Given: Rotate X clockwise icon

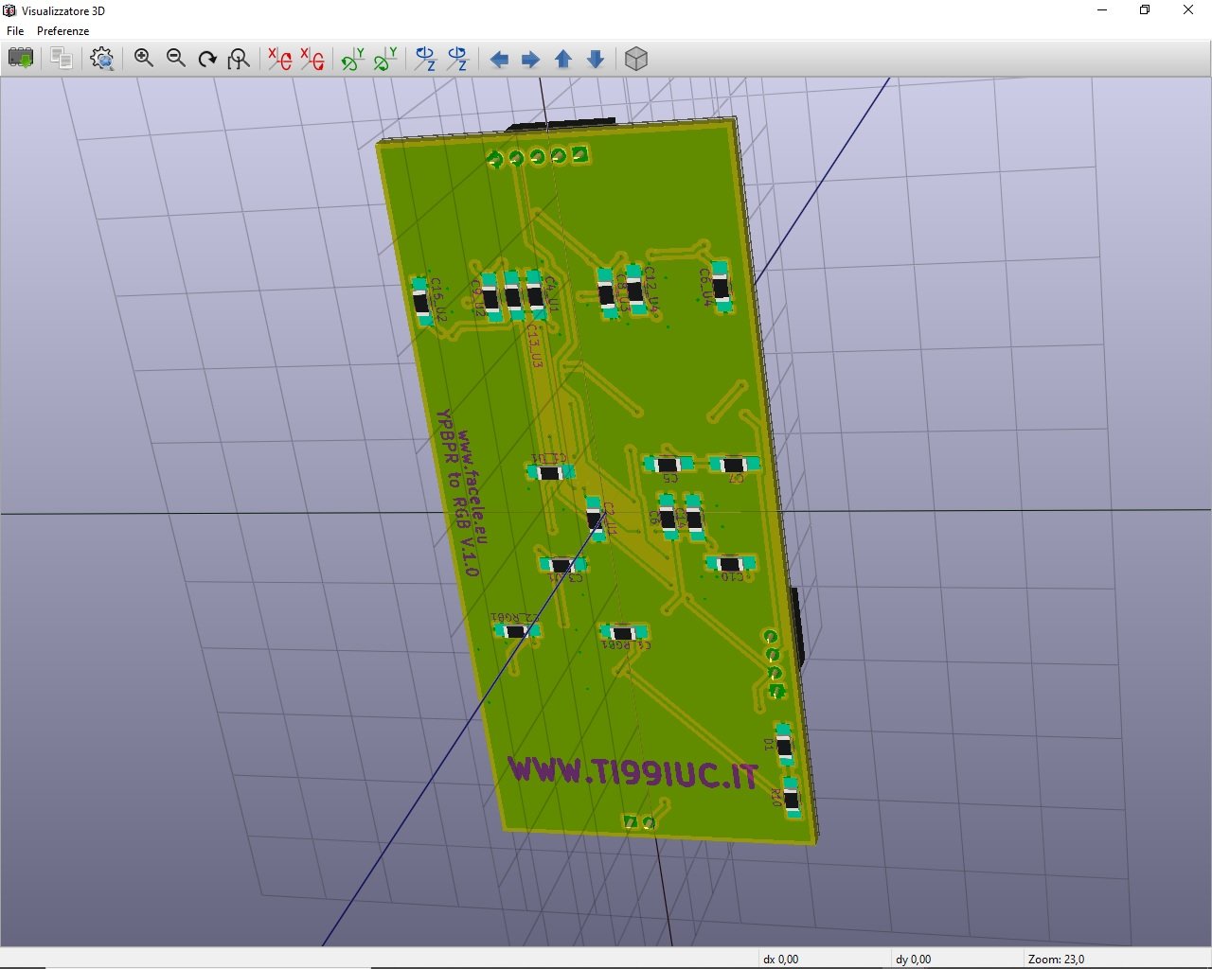Looking at the screenshot, I should (x=280, y=59).
